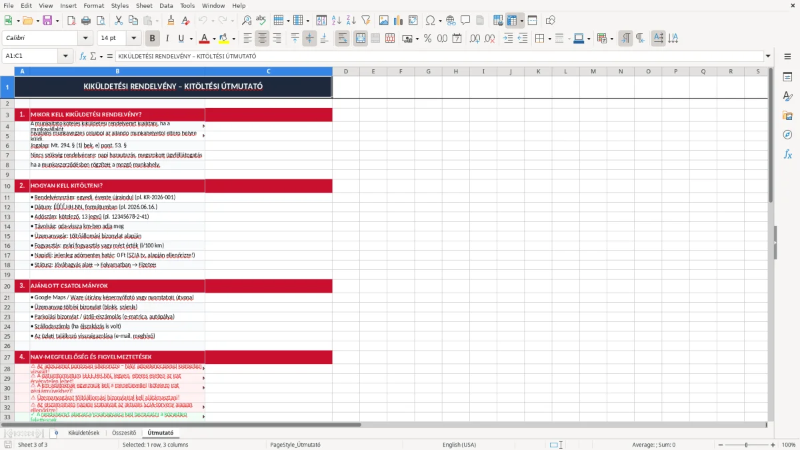Open the sidebar Gallery deck
This screenshot has height=450, width=800.
787,116
